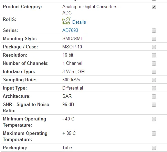Check the Minimum Operating Temperature checkbox

point(154,119)
